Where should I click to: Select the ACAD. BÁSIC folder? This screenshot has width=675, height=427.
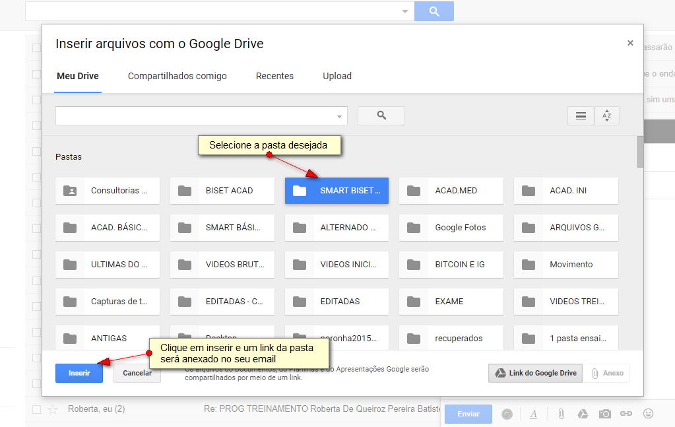(x=107, y=228)
